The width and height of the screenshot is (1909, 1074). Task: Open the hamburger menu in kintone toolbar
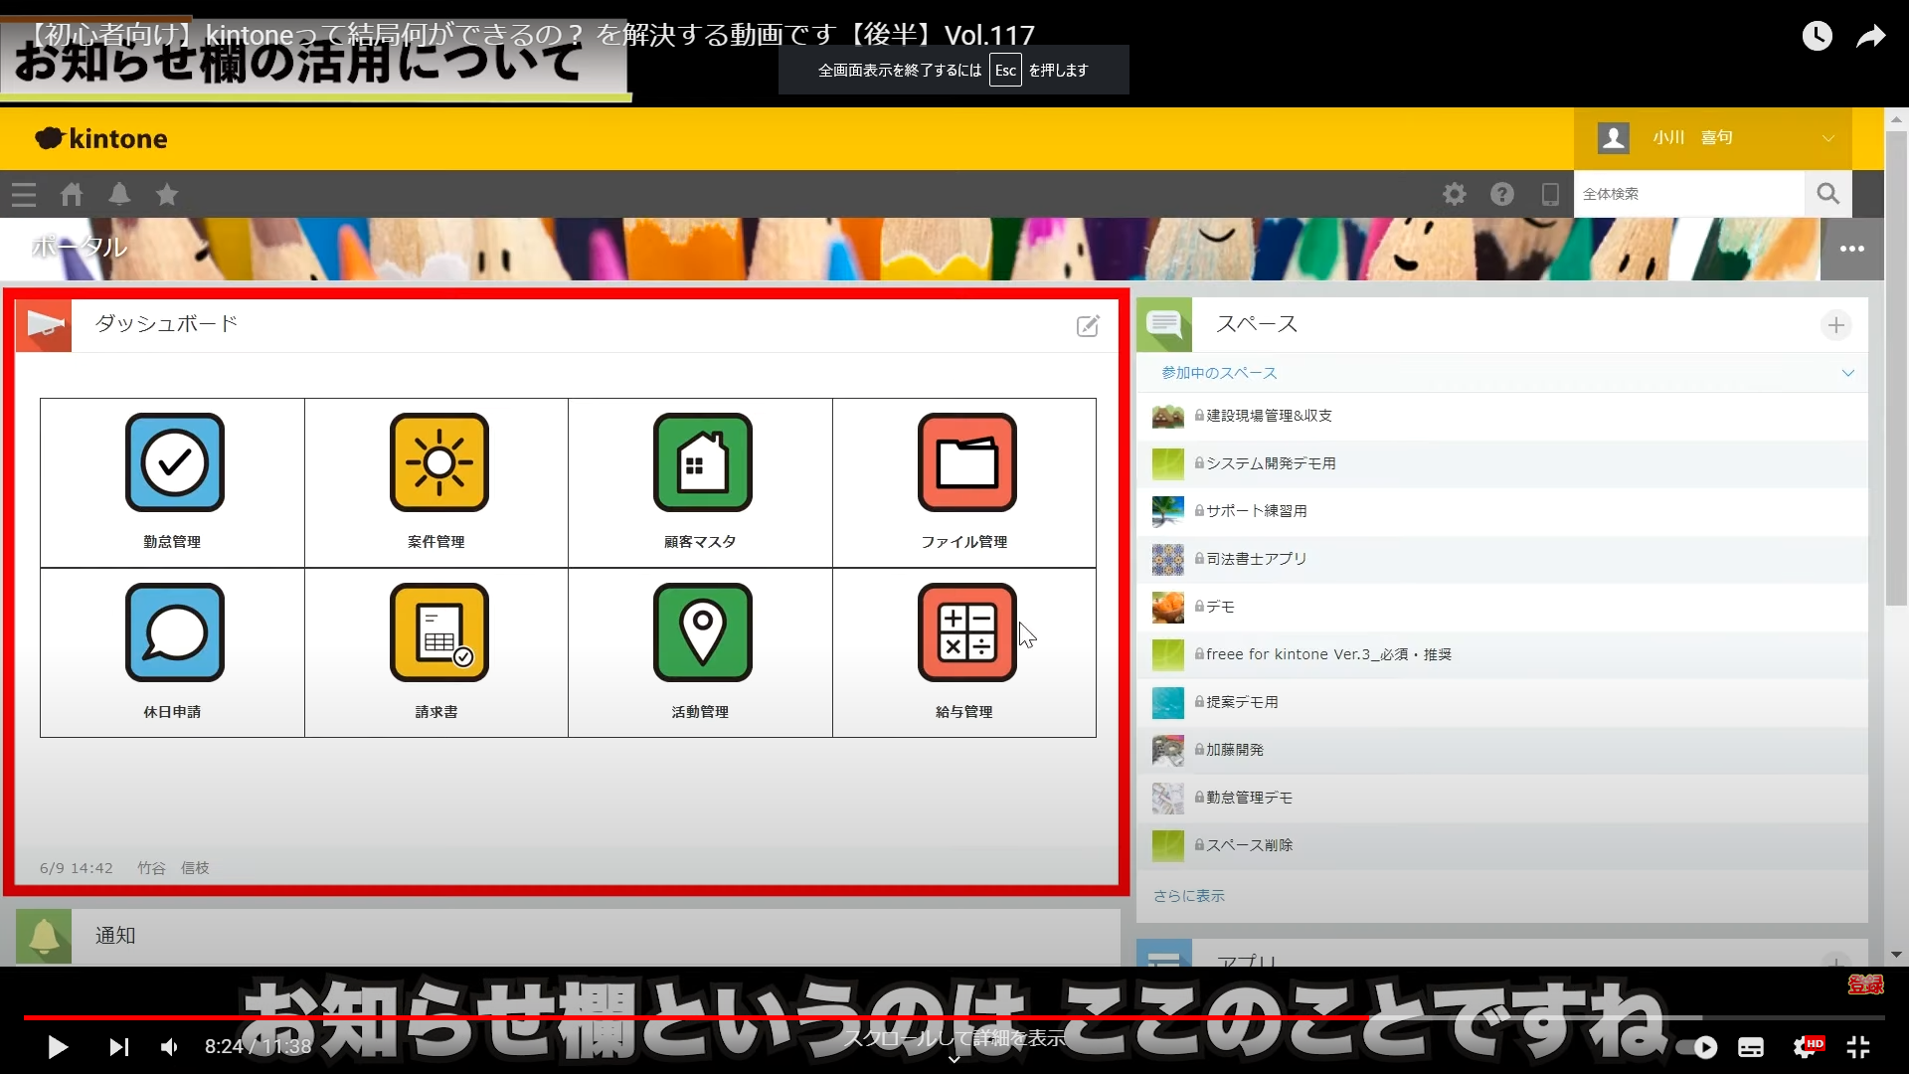coord(24,195)
